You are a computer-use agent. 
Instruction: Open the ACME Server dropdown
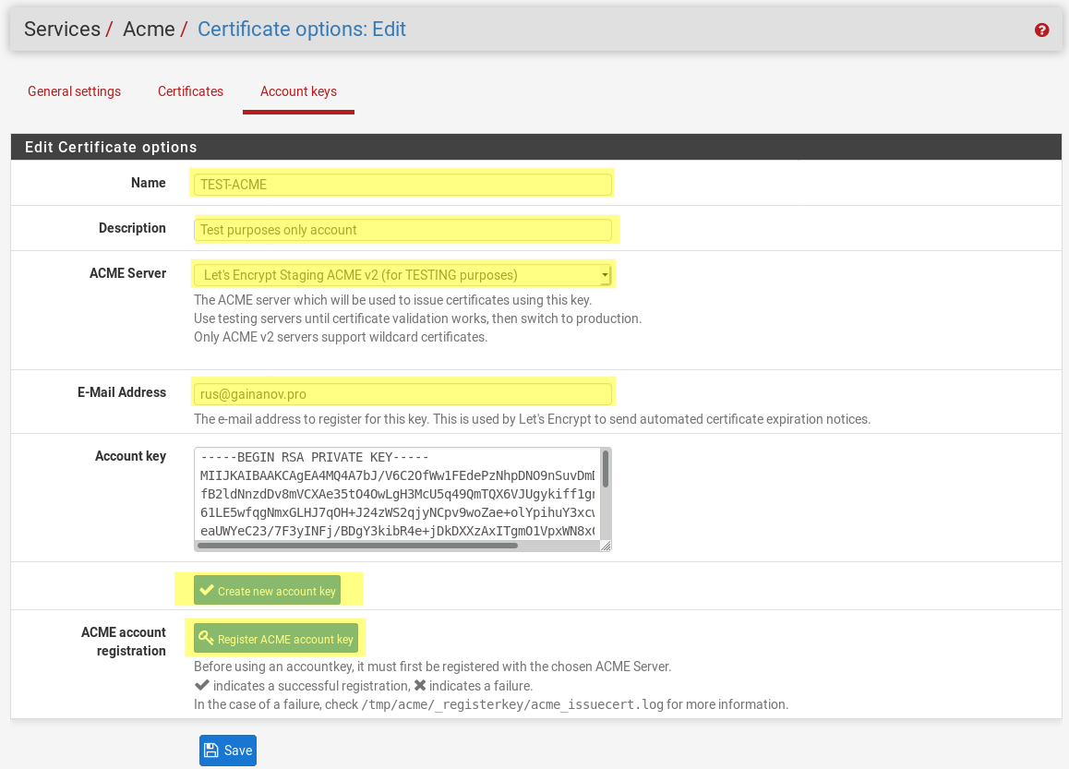point(402,275)
